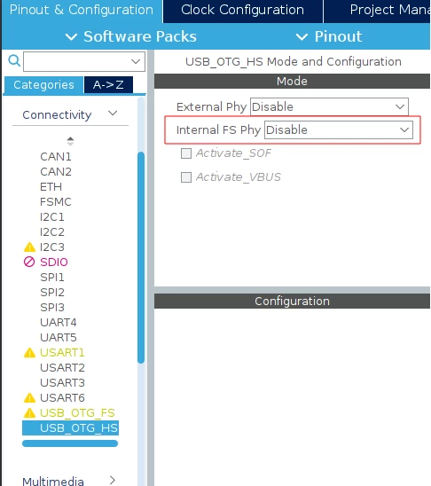Click the SDIO conflict prohibited icon

coord(29,262)
